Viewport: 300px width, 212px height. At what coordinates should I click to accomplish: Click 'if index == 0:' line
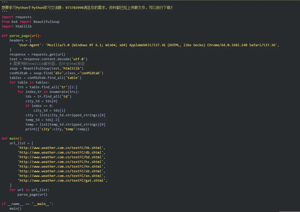pos(39,106)
